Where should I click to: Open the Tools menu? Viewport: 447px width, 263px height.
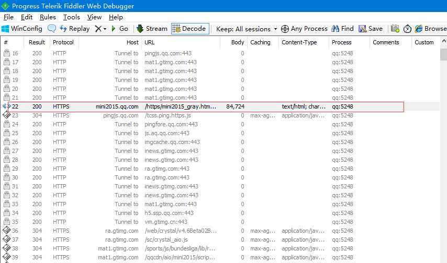click(x=71, y=17)
